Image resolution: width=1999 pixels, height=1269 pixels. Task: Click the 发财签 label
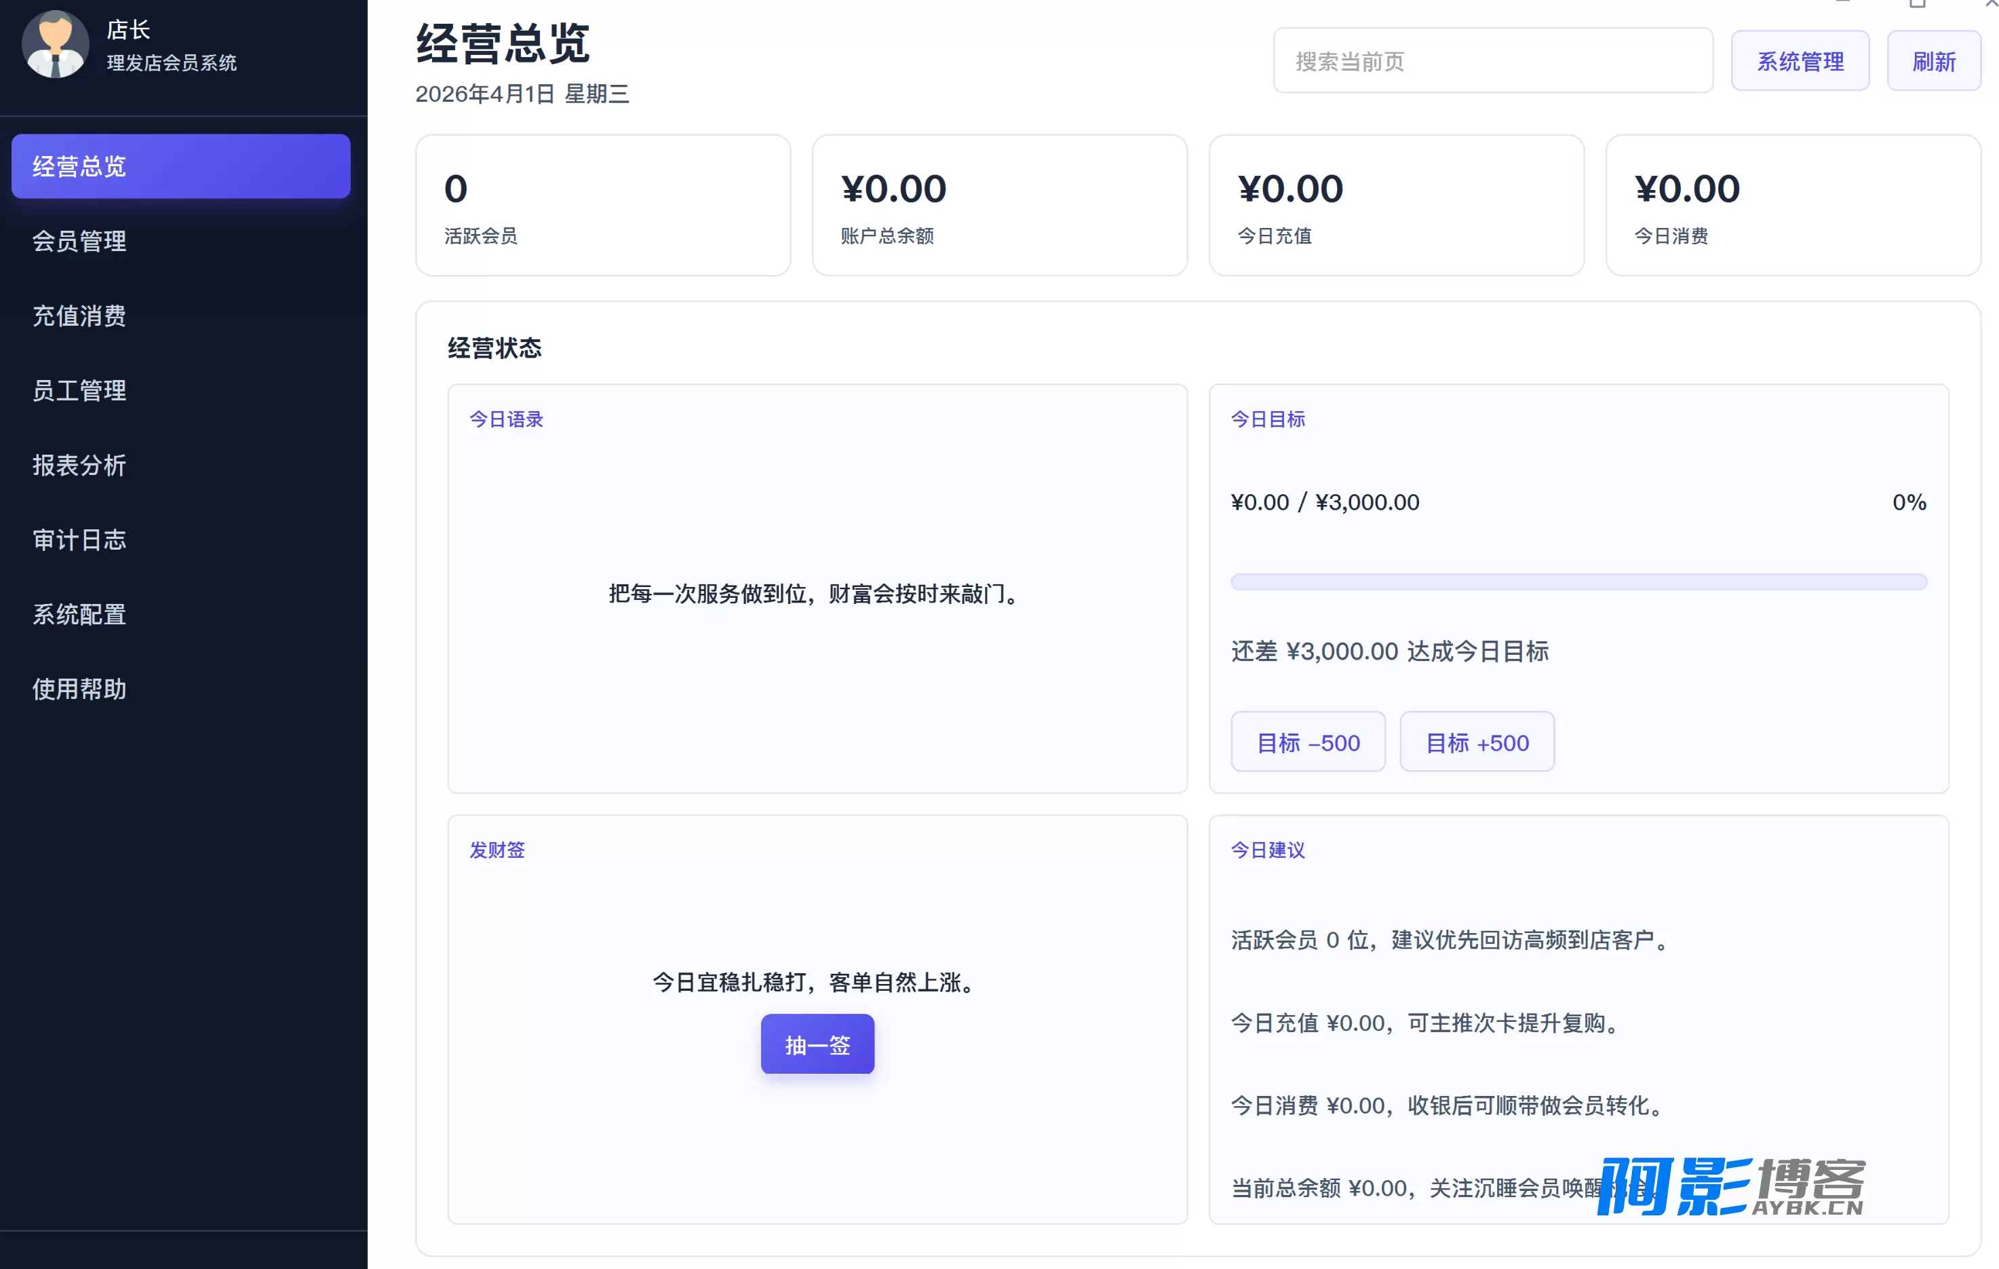pyautogui.click(x=497, y=850)
